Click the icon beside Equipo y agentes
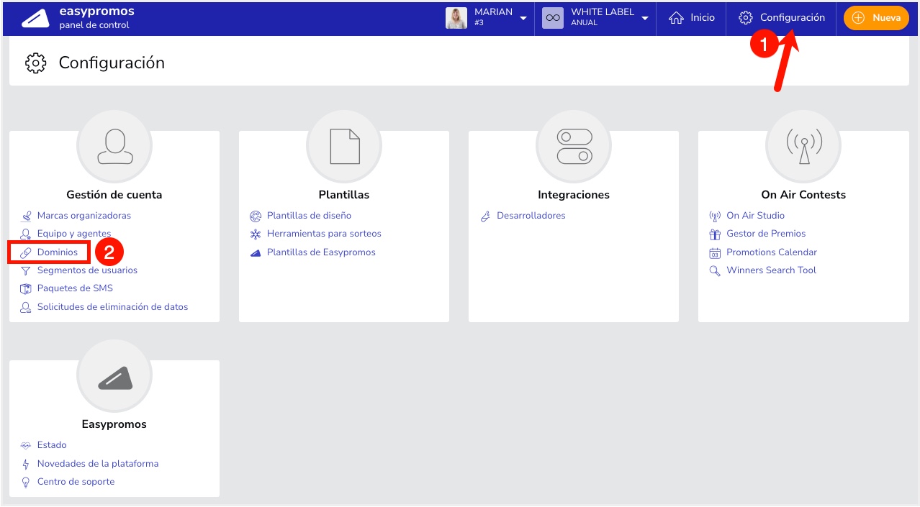 click(x=26, y=234)
